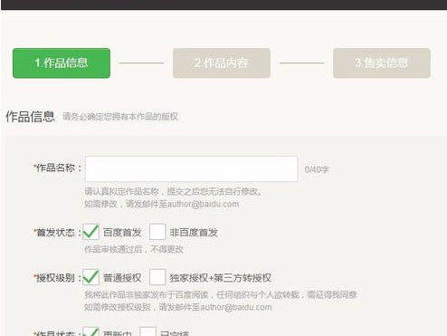Click the *作品名称 field label

57,168
